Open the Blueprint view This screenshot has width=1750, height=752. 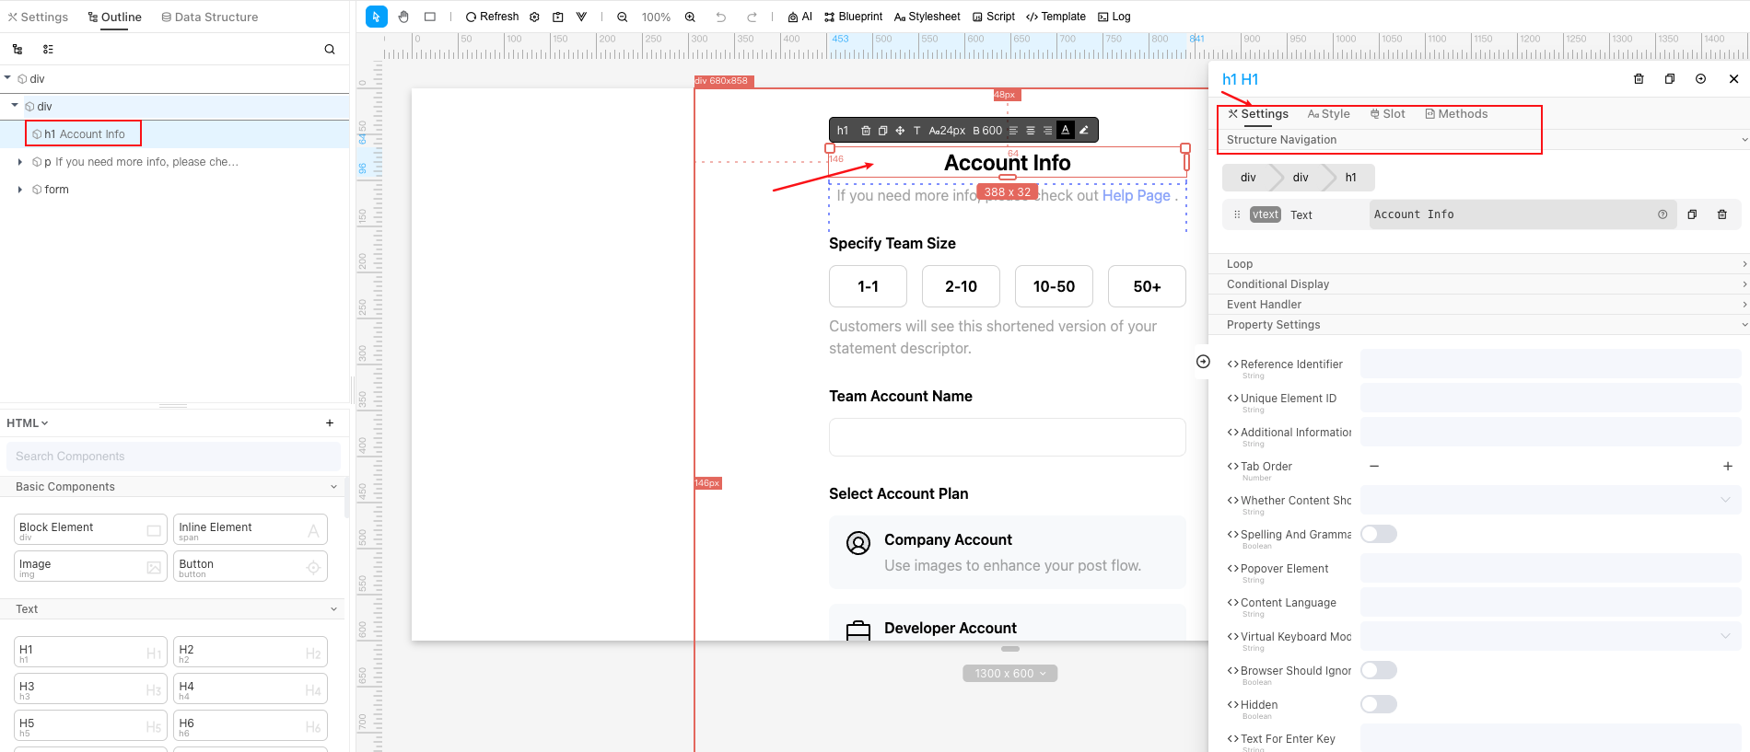[x=853, y=17]
